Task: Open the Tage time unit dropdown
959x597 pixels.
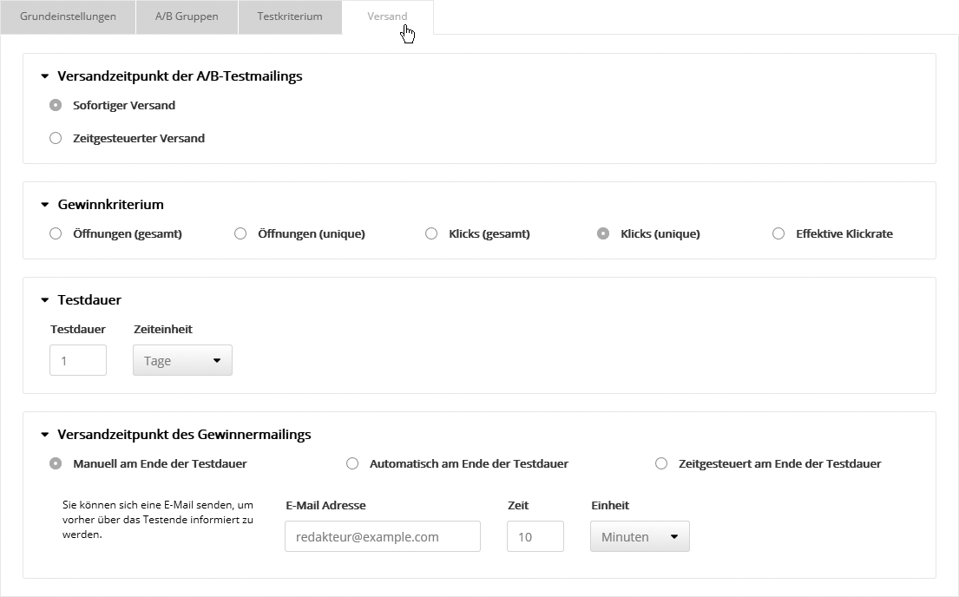Action: click(182, 360)
